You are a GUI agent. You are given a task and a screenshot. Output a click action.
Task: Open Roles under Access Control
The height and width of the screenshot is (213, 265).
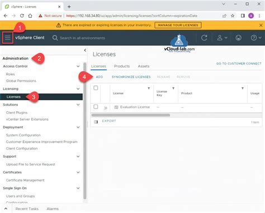pos(10,74)
